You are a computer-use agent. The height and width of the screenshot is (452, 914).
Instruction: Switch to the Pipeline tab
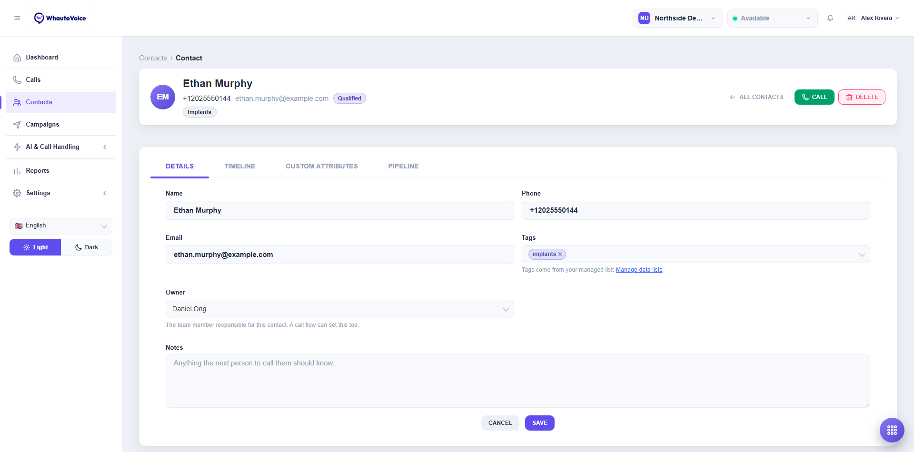tap(403, 166)
